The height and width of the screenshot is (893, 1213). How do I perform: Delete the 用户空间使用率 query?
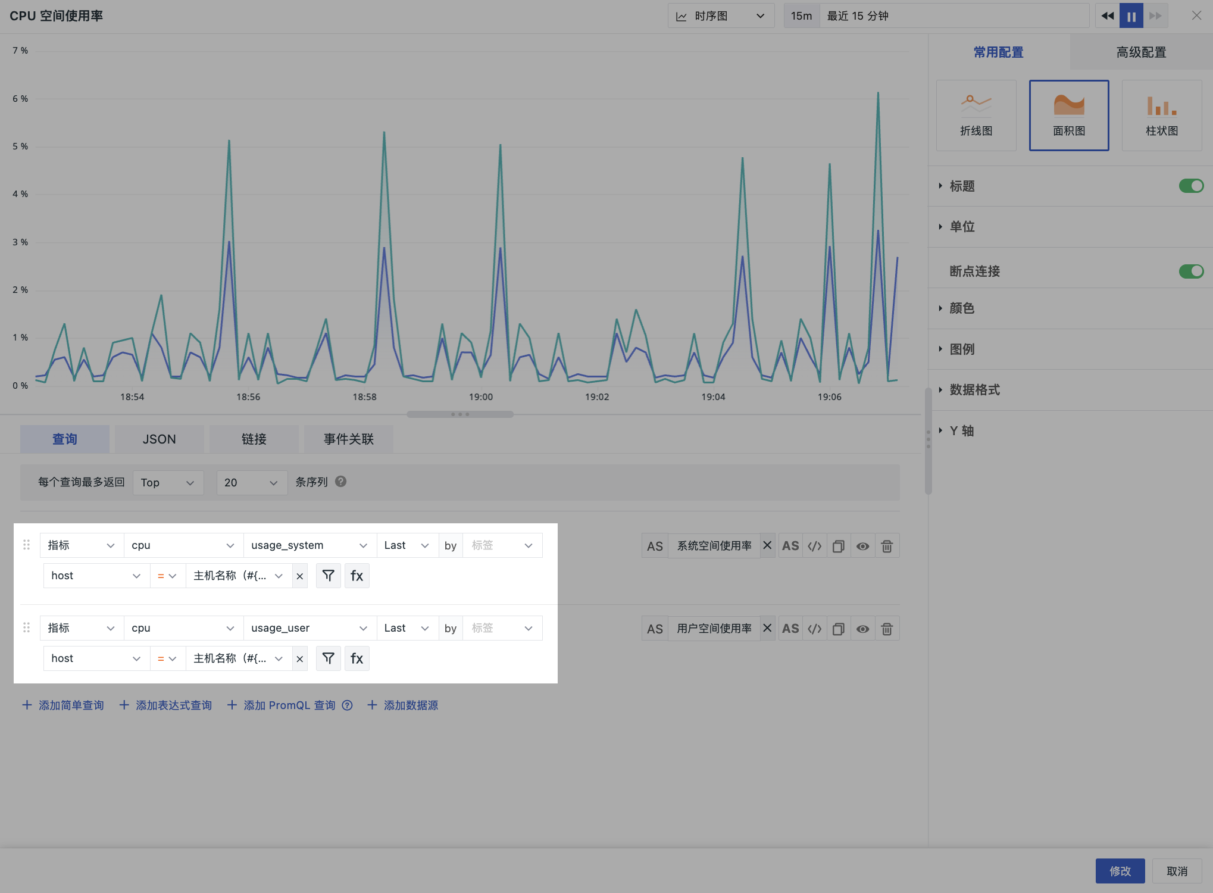coord(887,629)
